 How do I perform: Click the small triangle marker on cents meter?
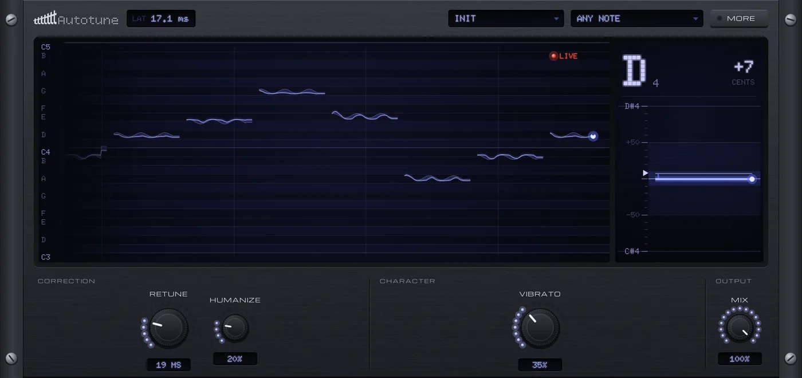tap(645, 173)
